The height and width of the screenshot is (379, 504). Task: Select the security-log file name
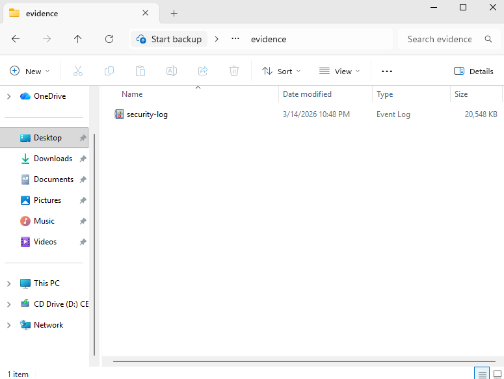point(147,114)
